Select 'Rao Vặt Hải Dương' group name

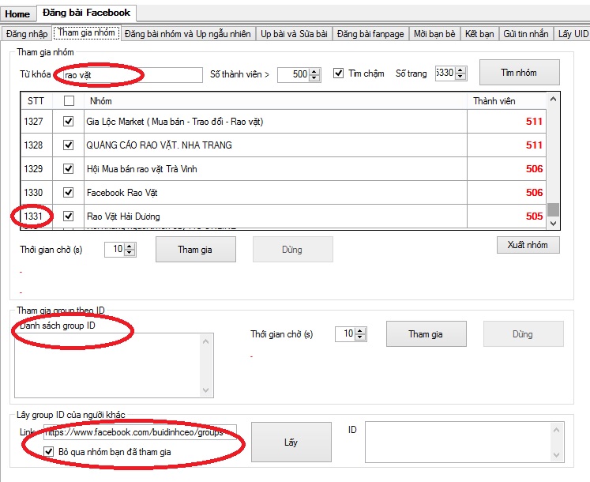tap(123, 217)
